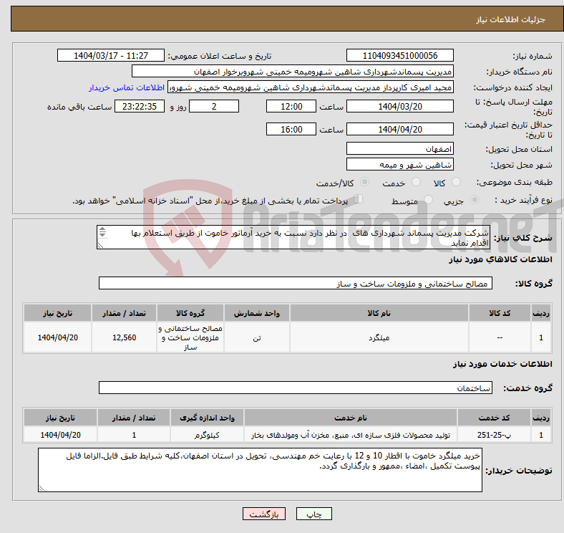Image resolution: width=564 pixels, height=533 pixels.
Task: Click the deadline time field 12:00
Action: coord(291,107)
